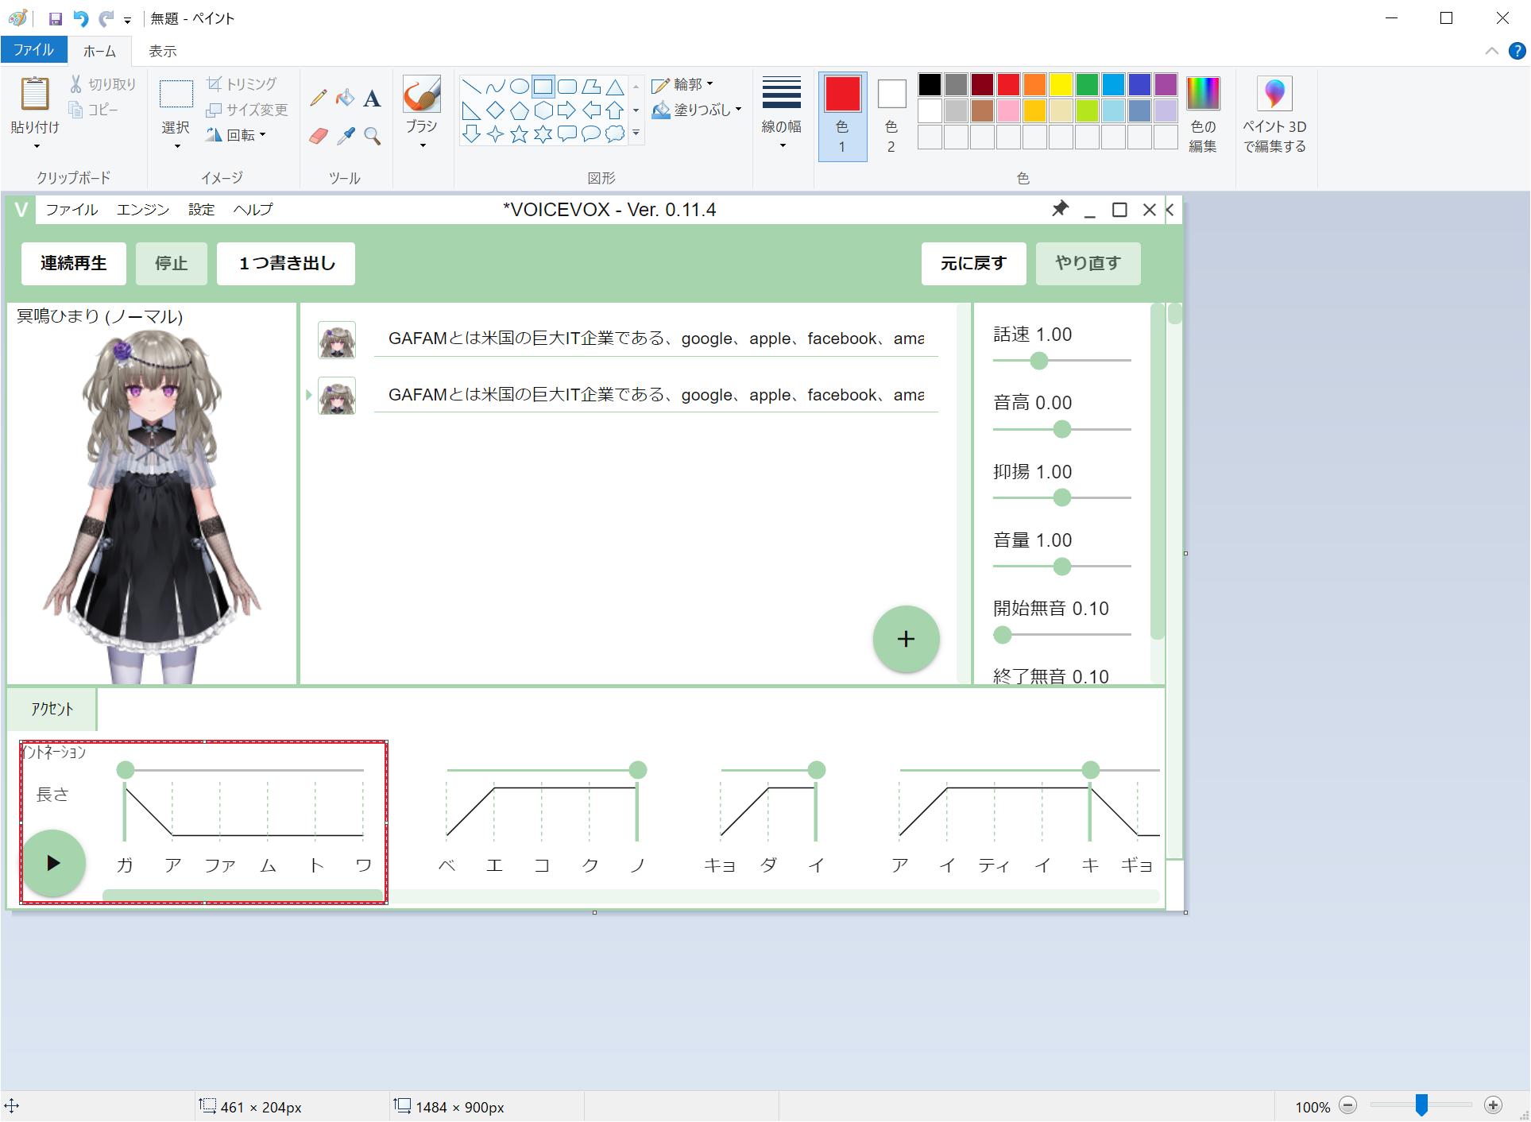Viewport: 1531px width, 1122px height.
Task: Pick the black color swatch
Action: pyautogui.click(x=930, y=84)
